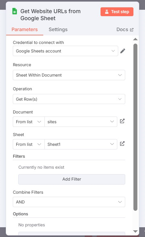Open sites document in new tab
This screenshot has width=145, height=237.
click(x=122, y=121)
